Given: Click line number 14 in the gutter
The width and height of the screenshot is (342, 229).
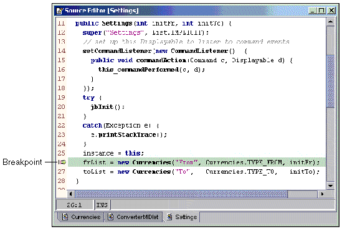Looking at the screenshot, I should (x=61, y=51).
